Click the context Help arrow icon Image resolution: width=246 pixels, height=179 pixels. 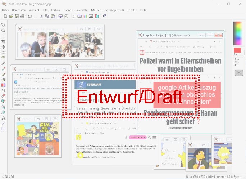click(104, 16)
